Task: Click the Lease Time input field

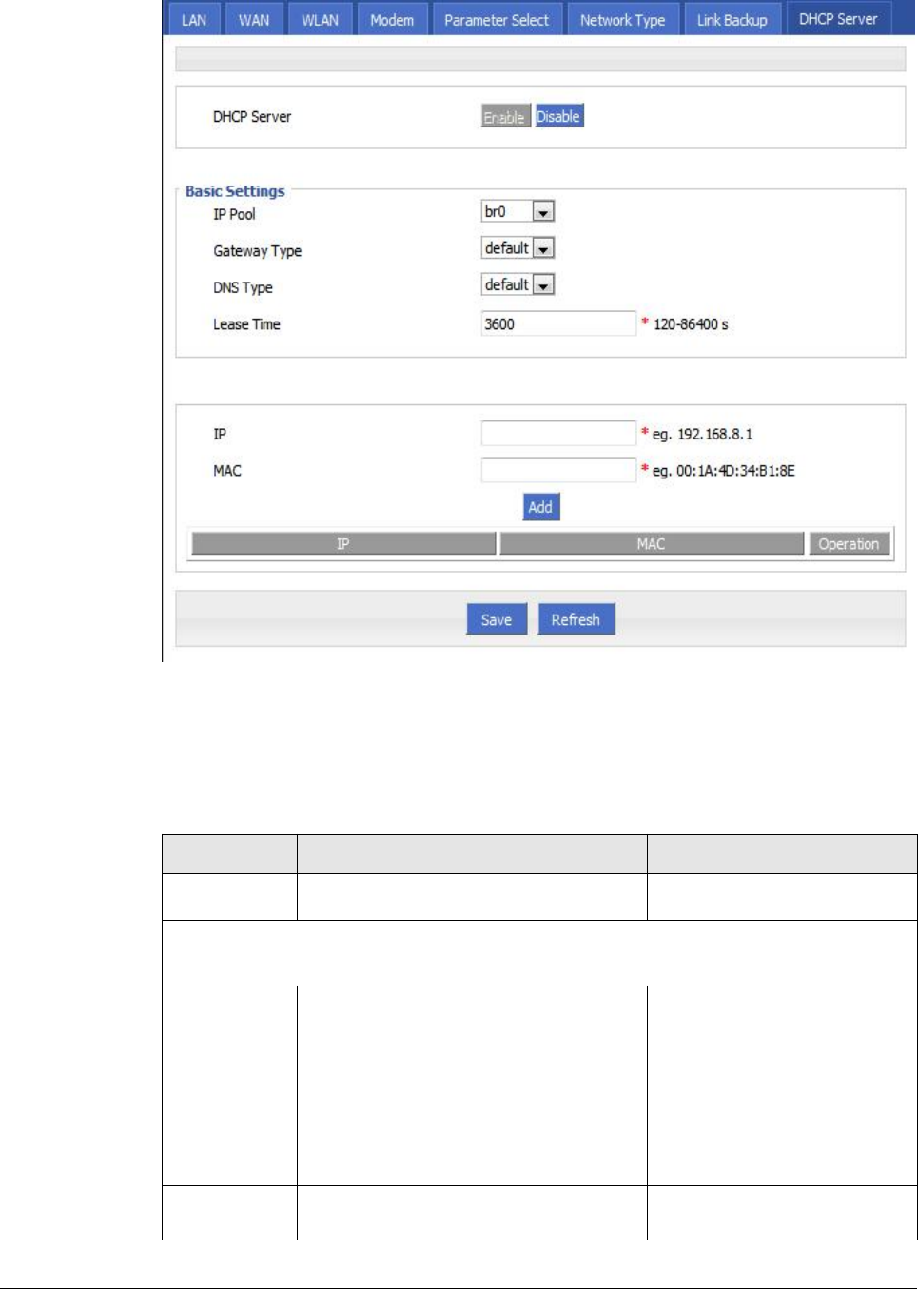Action: click(x=558, y=323)
